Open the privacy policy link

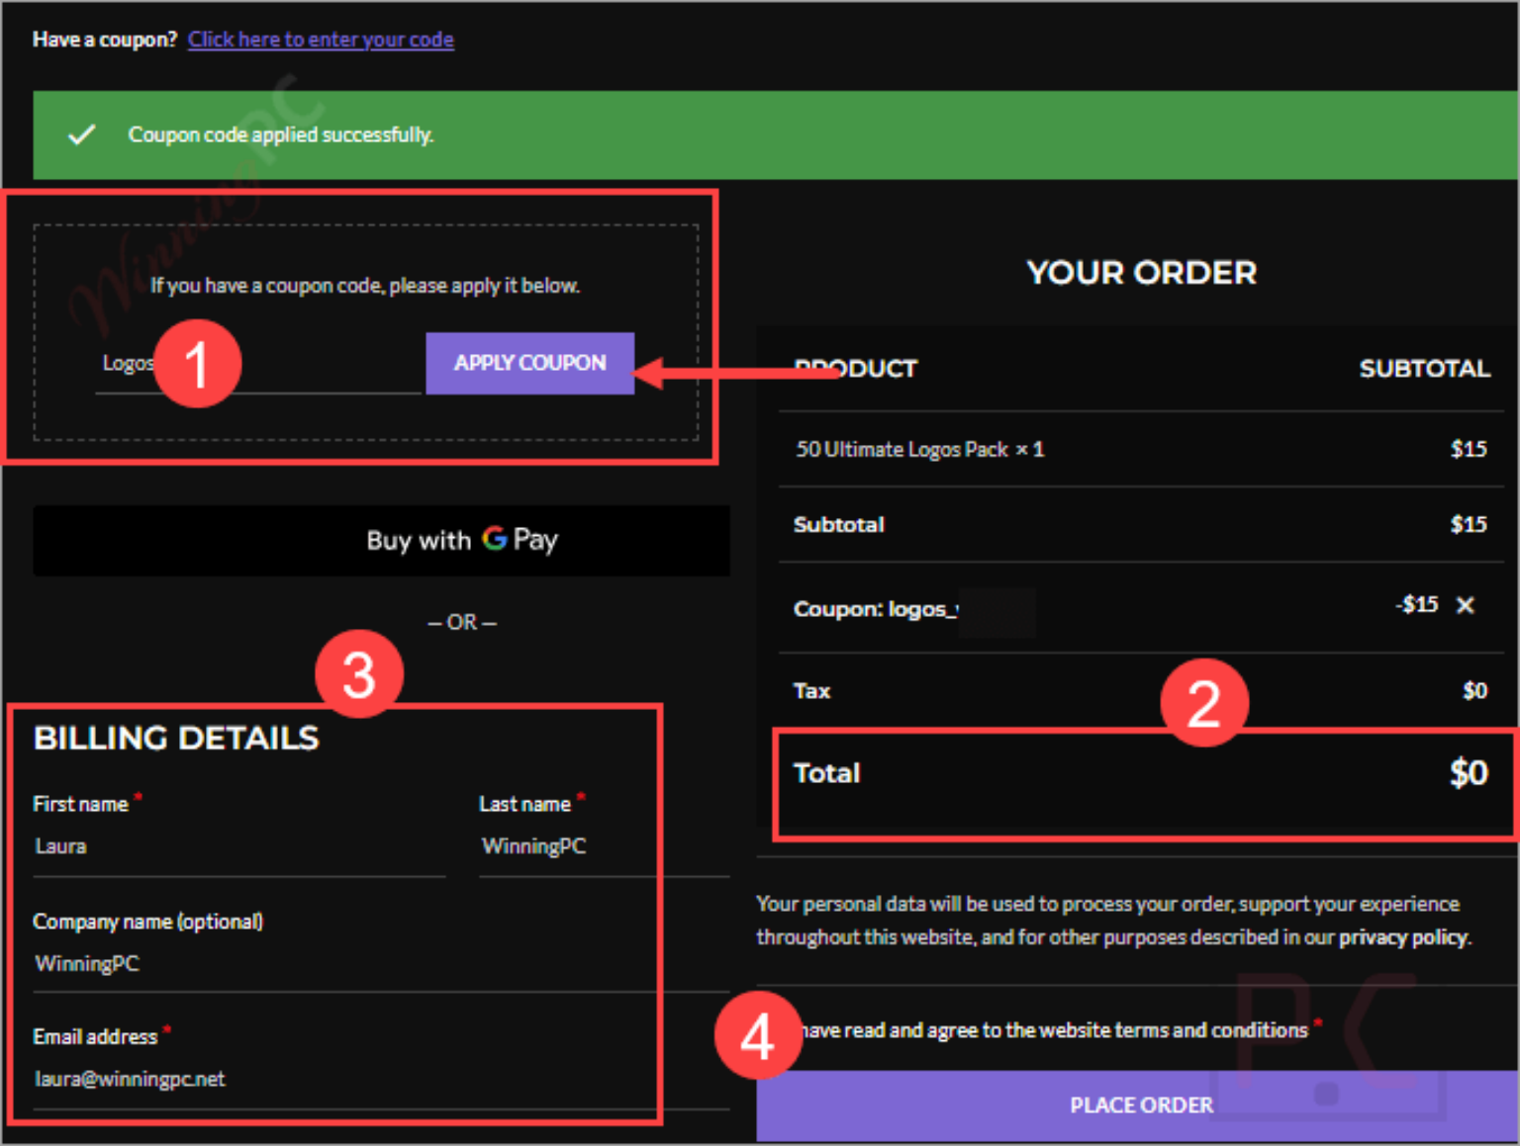(x=1402, y=936)
